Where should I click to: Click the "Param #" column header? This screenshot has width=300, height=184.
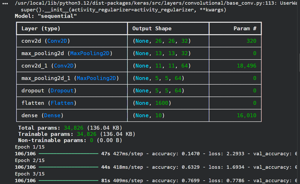[x=245, y=28]
